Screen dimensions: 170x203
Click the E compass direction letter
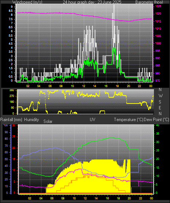point(160,108)
